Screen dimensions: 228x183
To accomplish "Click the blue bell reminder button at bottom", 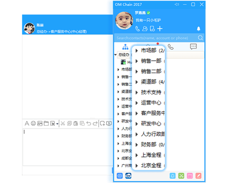I will coord(173,176).
